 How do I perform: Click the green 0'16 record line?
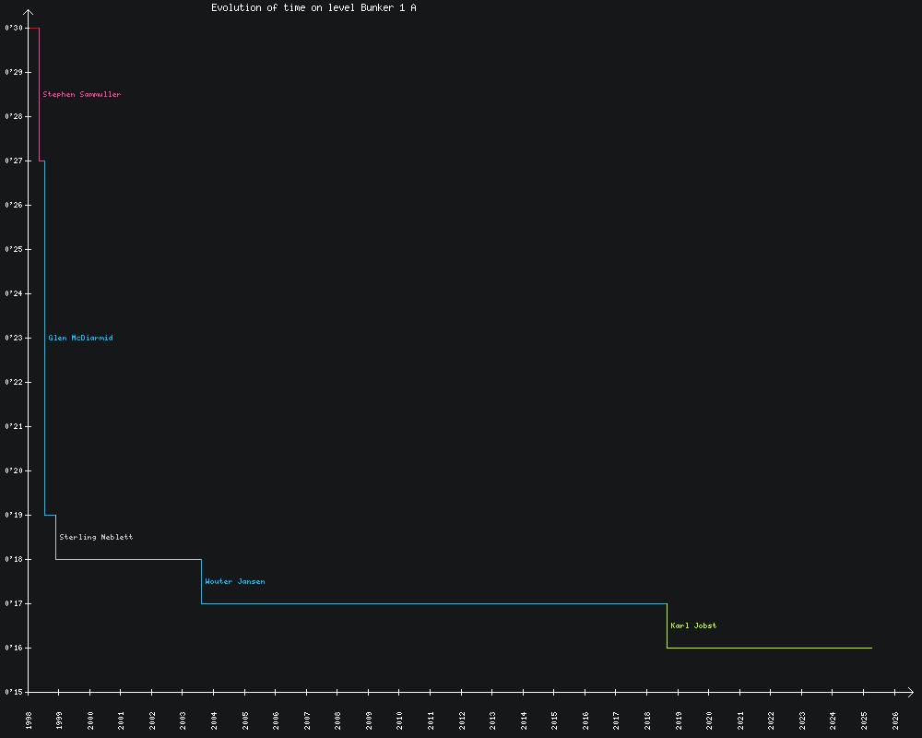tap(770, 648)
